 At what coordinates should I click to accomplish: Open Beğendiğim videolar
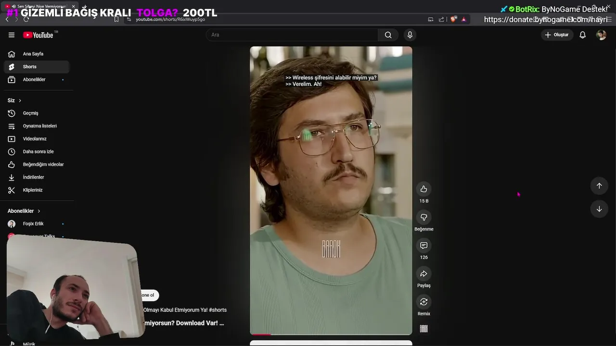click(37, 164)
